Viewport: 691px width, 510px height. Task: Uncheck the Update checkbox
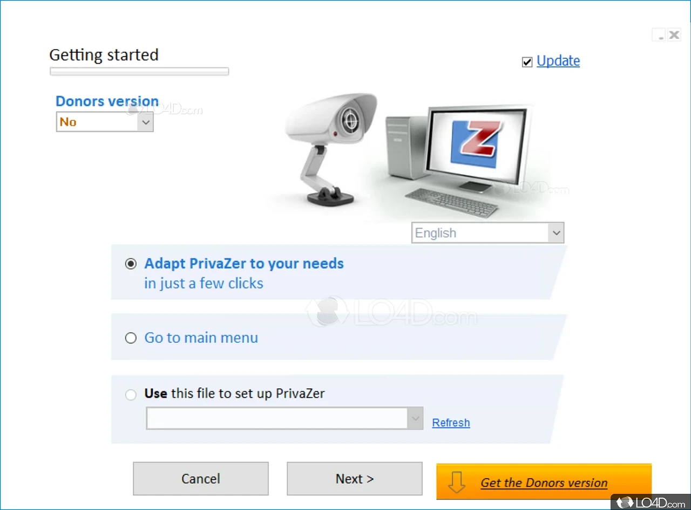(x=527, y=62)
